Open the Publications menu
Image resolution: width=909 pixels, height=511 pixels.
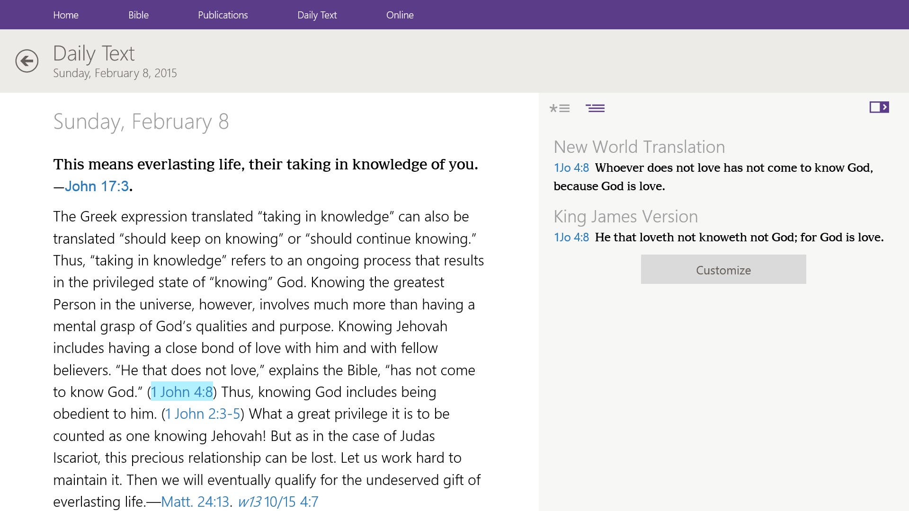[223, 15]
